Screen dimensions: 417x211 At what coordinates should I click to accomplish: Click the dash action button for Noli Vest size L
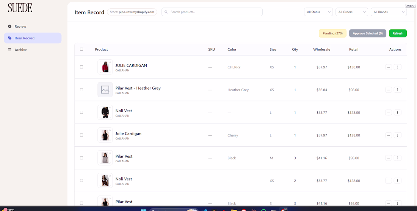389,113
